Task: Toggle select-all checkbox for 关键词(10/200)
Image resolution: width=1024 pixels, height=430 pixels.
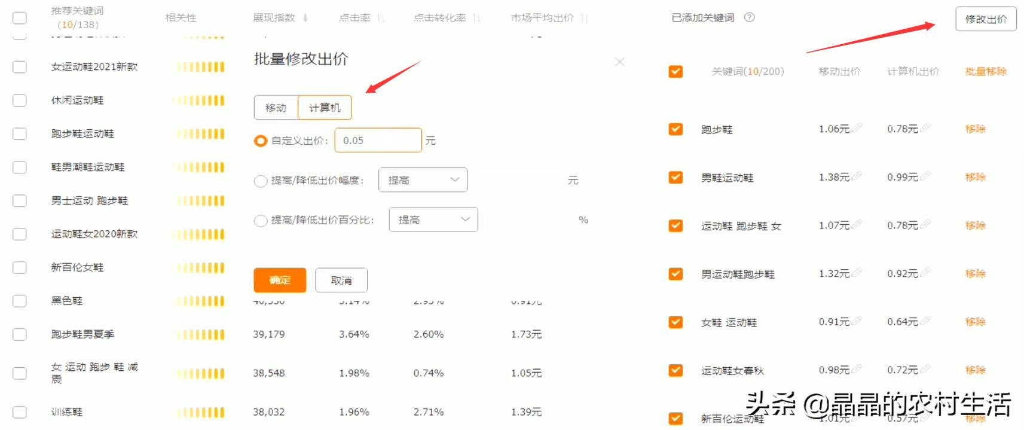Action: [675, 71]
